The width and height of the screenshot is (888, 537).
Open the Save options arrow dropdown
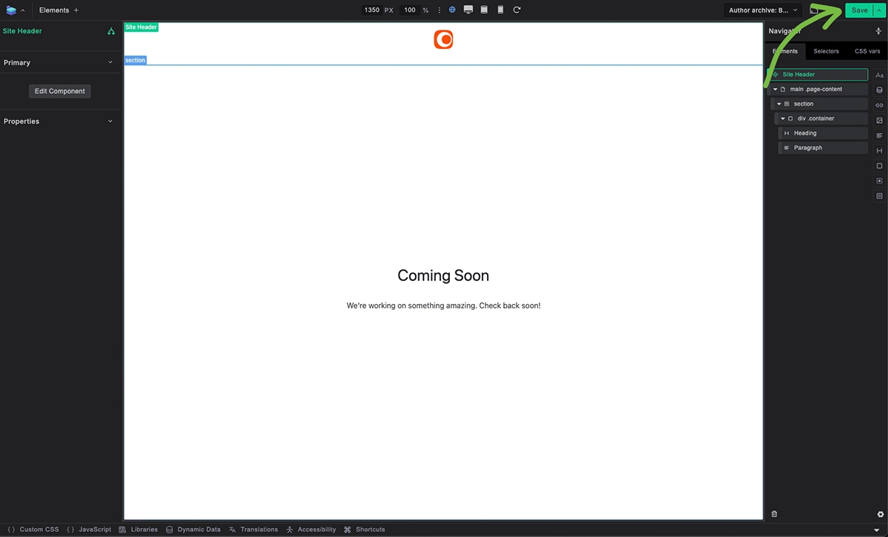(879, 10)
